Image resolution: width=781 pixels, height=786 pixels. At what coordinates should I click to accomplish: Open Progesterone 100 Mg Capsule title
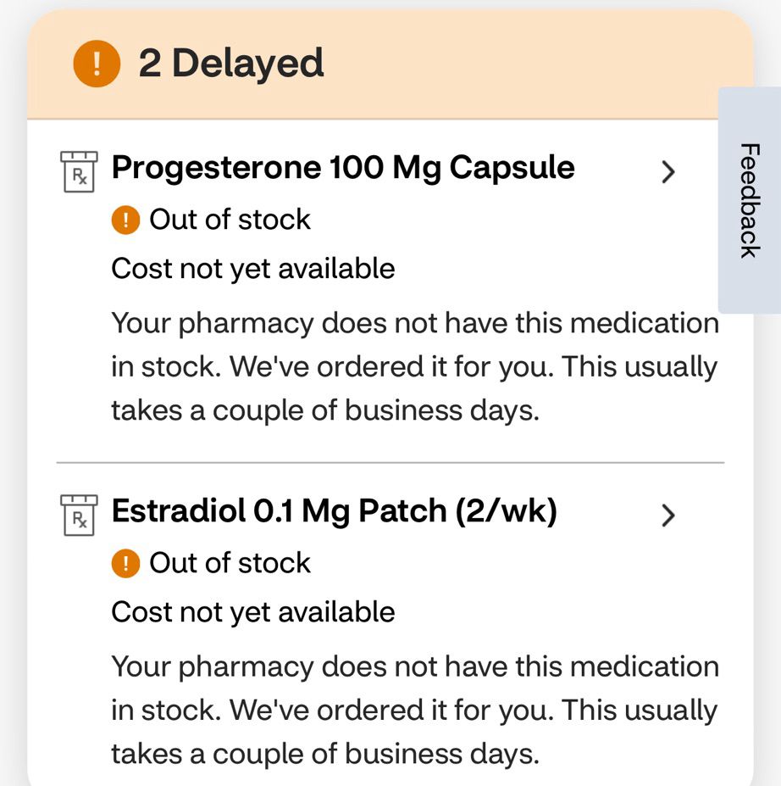[343, 168]
